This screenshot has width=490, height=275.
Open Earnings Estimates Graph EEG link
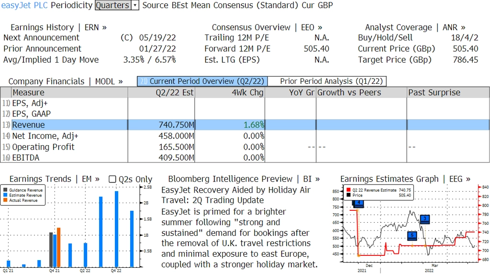pyautogui.click(x=405, y=179)
